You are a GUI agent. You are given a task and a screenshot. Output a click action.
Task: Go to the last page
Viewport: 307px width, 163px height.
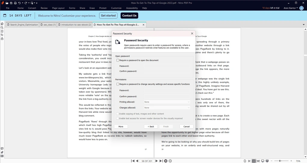161,161
